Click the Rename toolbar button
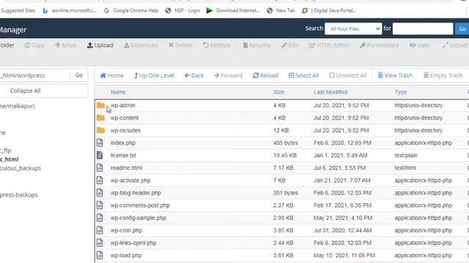Viewport: 469px width, 263px height. 256,45
